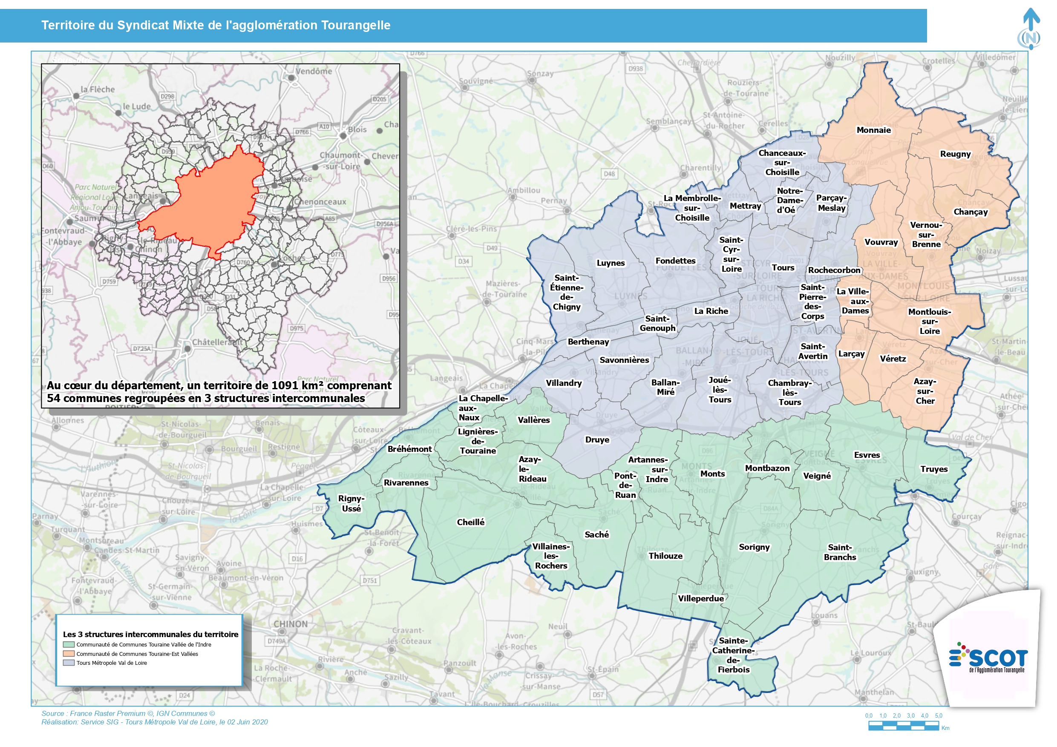Click the map title banner text
Viewport: 1057px width, 747px height.
coord(216,25)
